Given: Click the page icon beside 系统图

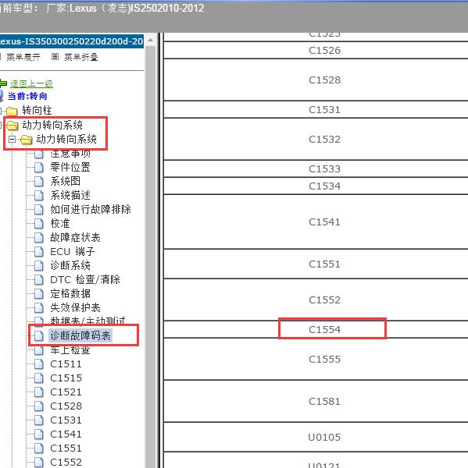Looking at the screenshot, I should (x=38, y=182).
